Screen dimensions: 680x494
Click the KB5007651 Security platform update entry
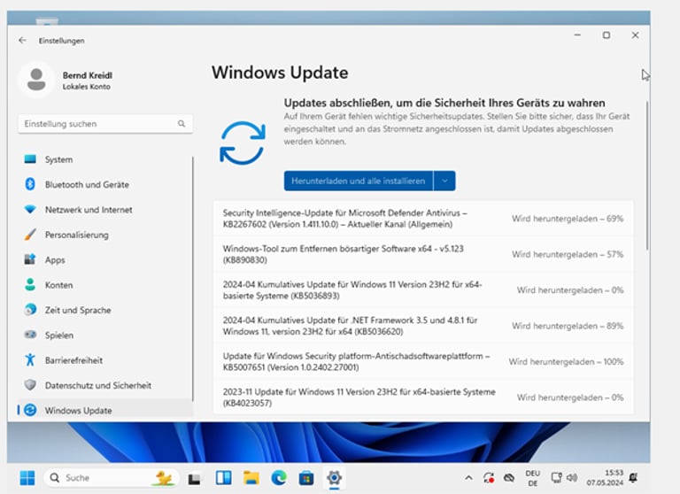(424, 362)
